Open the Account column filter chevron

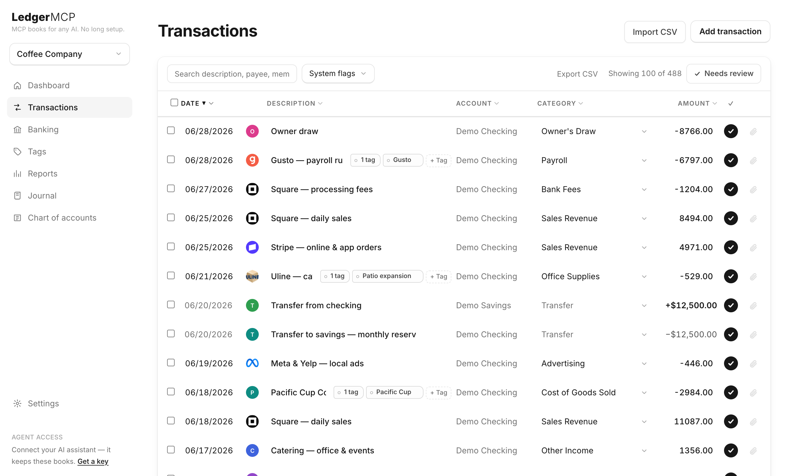click(496, 103)
